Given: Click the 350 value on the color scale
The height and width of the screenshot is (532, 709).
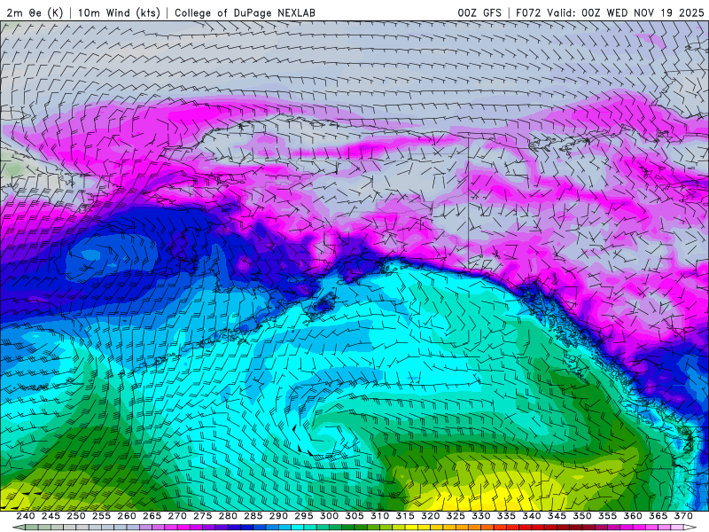Looking at the screenshot, I should pyautogui.click(x=582, y=516).
